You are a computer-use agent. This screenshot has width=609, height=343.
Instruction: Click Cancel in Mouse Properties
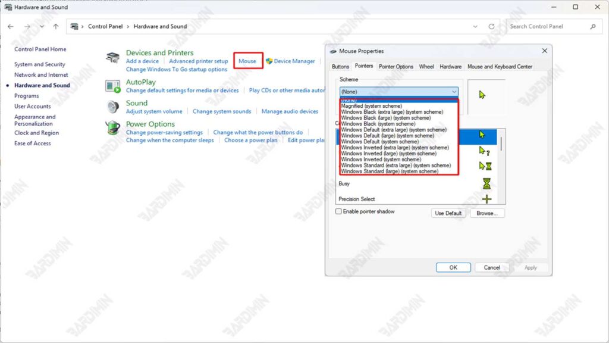(x=492, y=267)
